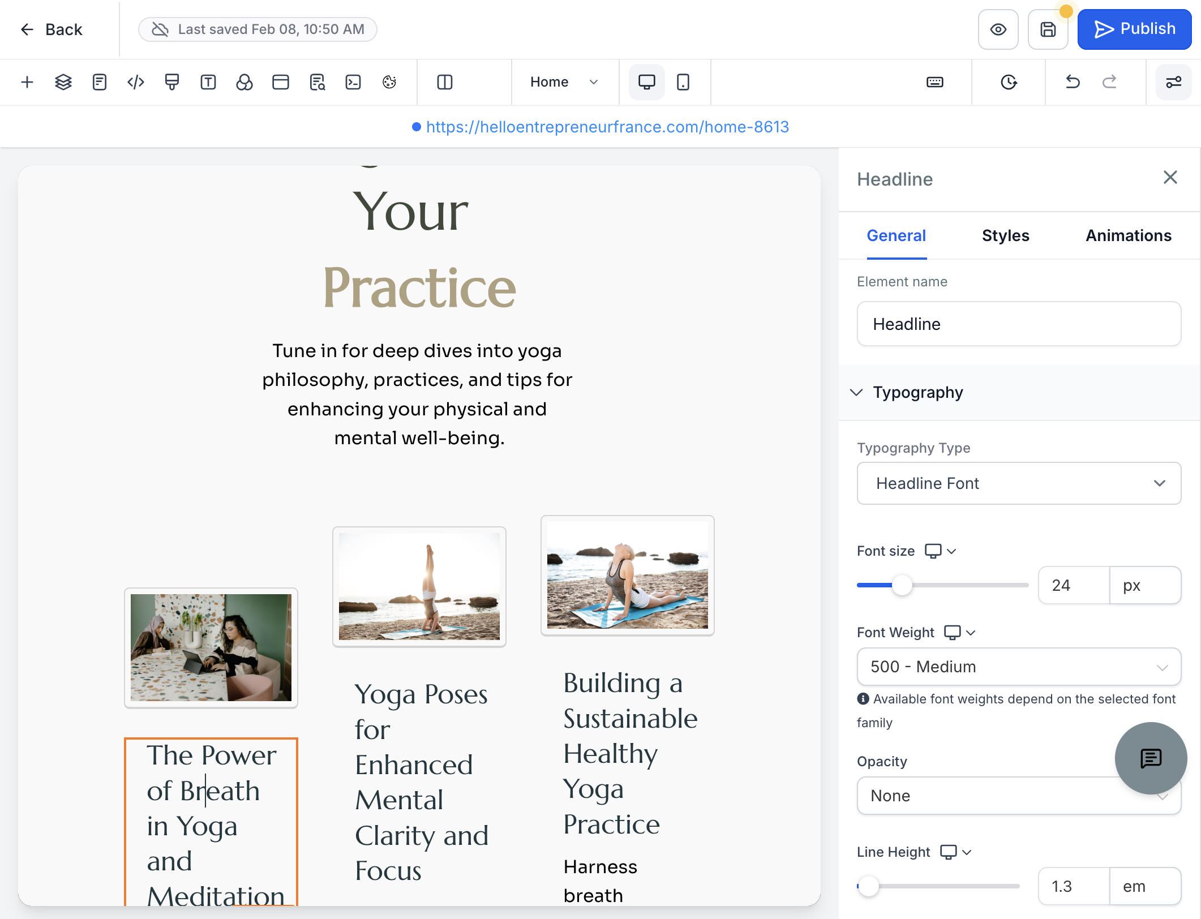Open the Opacity None dropdown
Screen dimensions: 1201x919
click(1019, 796)
